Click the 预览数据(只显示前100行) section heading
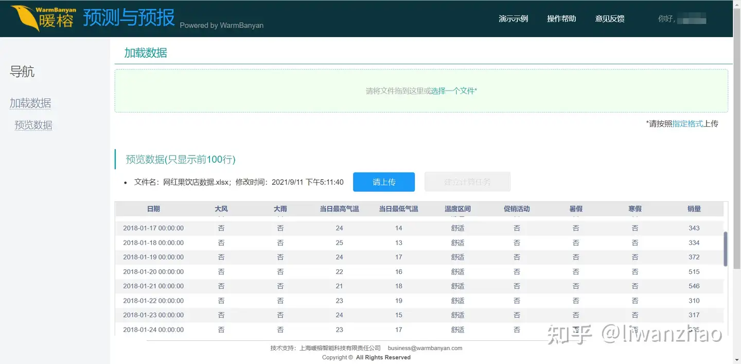Screen dimensions: 741x364 [x=181, y=160]
